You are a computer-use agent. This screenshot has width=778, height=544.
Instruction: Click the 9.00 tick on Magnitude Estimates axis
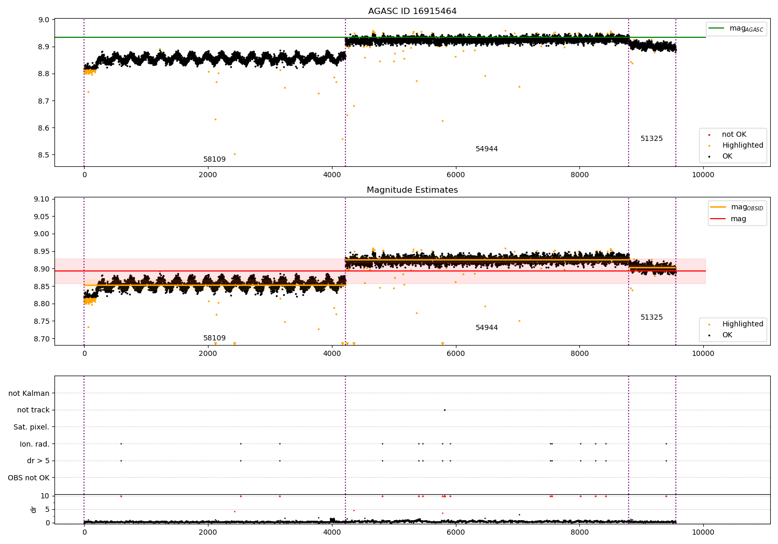point(41,234)
